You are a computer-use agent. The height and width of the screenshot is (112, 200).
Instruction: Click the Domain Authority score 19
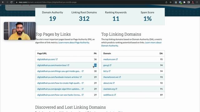point(52,19)
